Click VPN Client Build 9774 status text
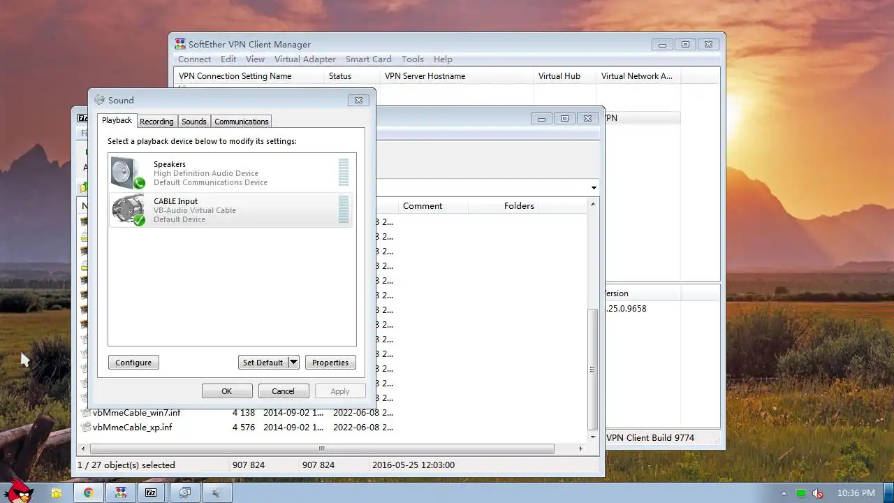 (x=650, y=437)
